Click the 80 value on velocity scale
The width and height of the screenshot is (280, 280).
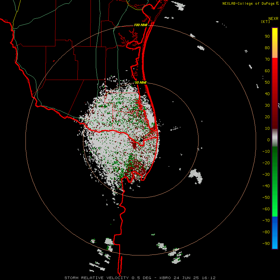pyautogui.click(x=267, y=48)
